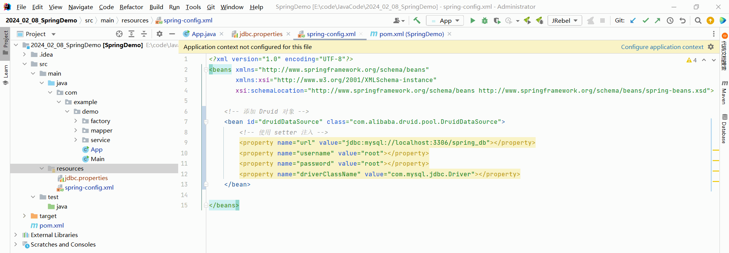Open Search Everywhere magnifier icon
The width and height of the screenshot is (729, 253).
point(698,21)
